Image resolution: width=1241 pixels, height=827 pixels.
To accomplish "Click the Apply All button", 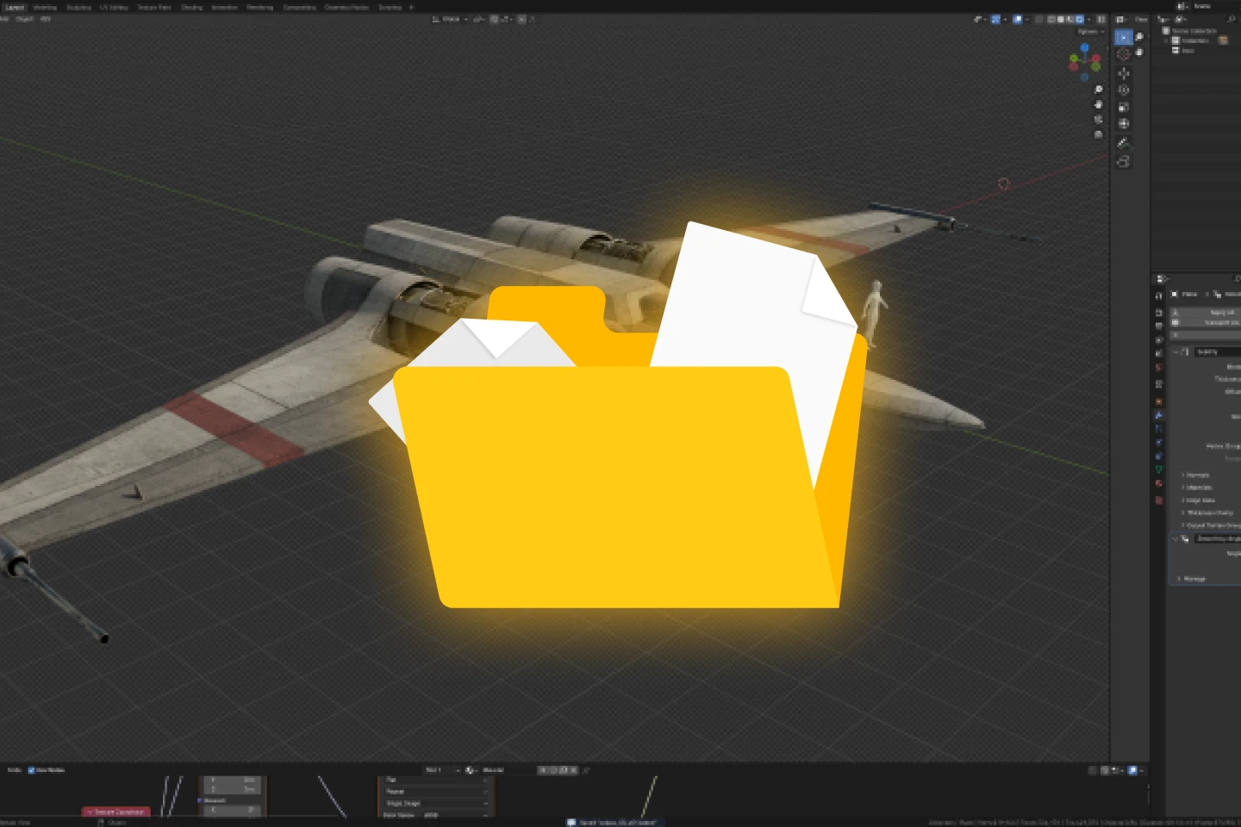I will (1206, 312).
